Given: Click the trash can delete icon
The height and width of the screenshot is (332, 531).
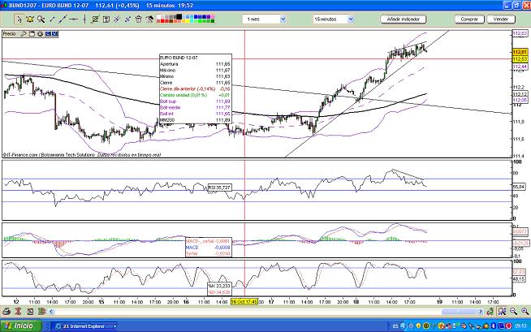Looking at the screenshot, I should coord(138,19).
